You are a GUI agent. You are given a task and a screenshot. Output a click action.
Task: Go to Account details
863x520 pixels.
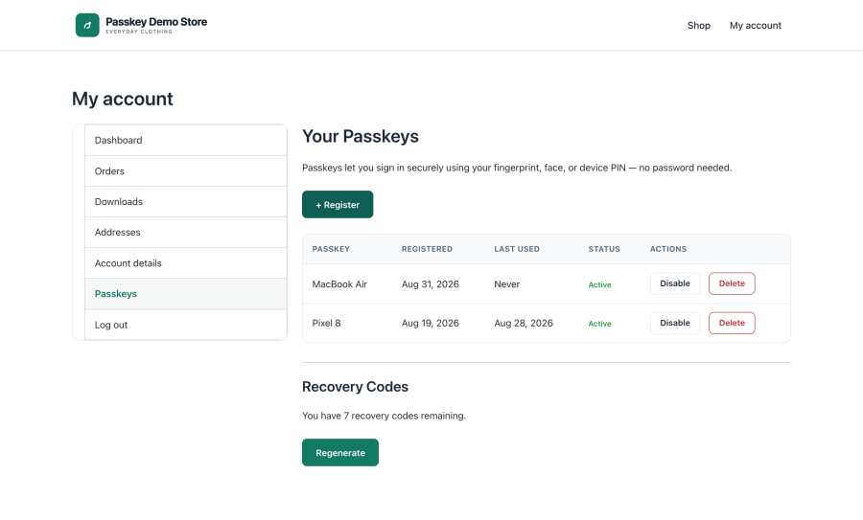coord(185,263)
